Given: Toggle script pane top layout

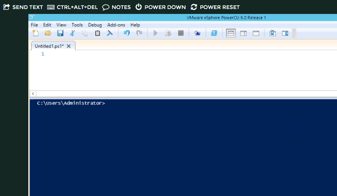Looking at the screenshot, I should (231, 33).
